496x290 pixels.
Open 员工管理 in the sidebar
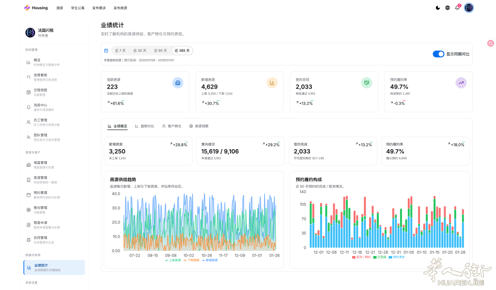click(54, 122)
